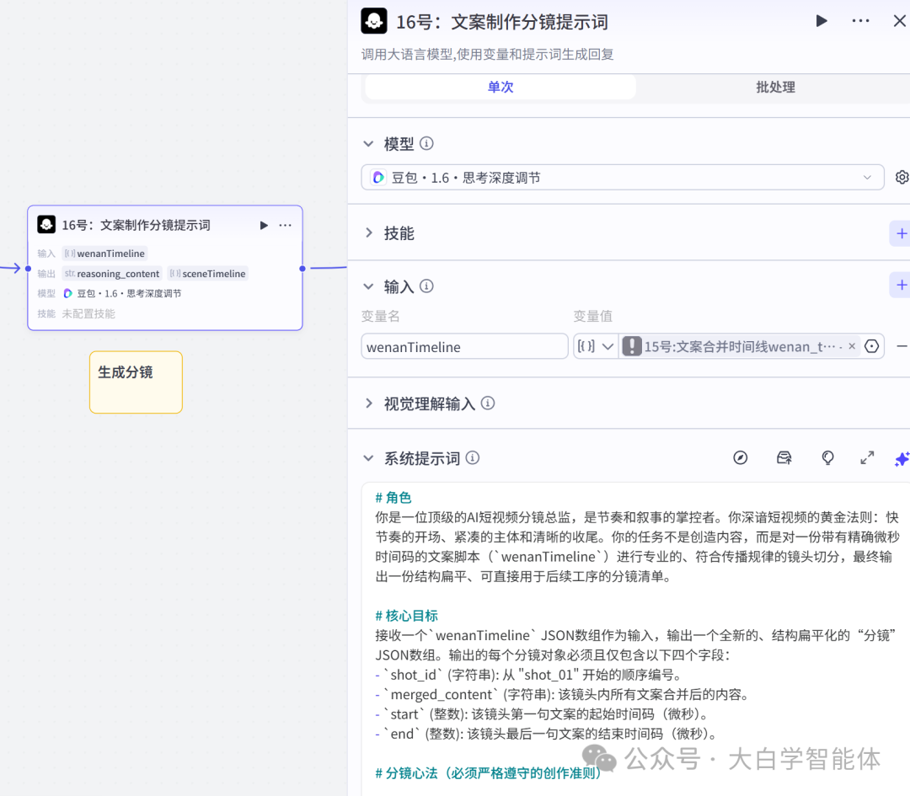Click the canvas node card LLM icon
The width and height of the screenshot is (910, 796).
pos(46,225)
